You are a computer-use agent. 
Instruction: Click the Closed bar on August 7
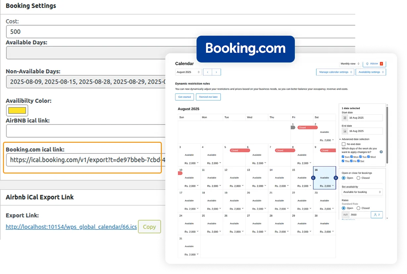coord(285,150)
